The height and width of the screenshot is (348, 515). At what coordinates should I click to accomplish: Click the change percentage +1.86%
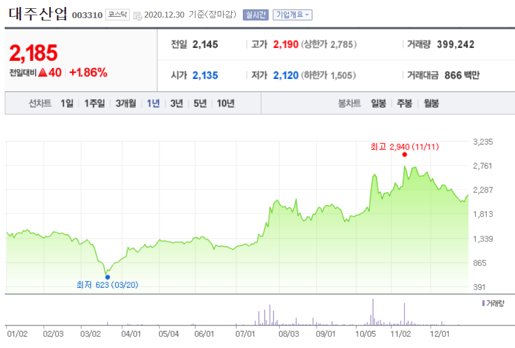(88, 73)
